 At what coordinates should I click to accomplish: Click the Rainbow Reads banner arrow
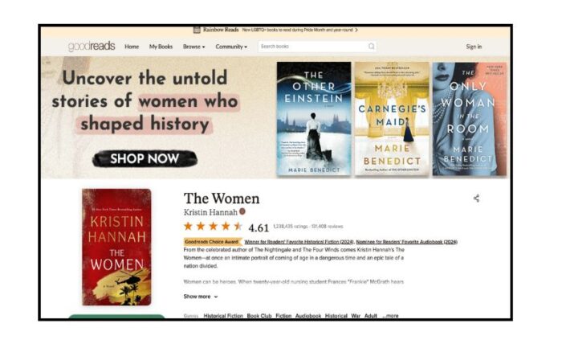point(356,31)
